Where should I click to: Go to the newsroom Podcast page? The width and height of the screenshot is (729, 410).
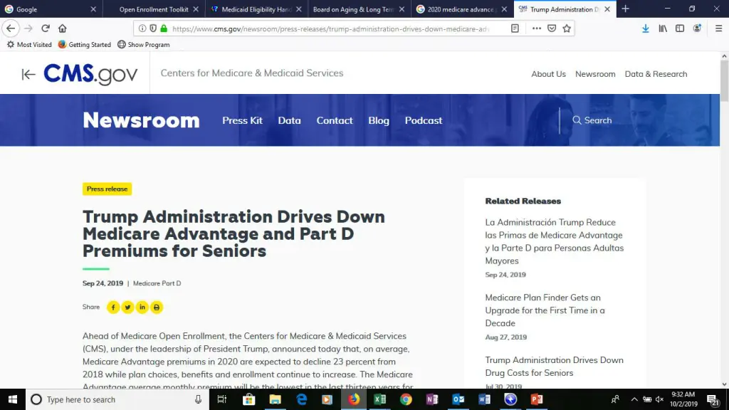click(423, 120)
